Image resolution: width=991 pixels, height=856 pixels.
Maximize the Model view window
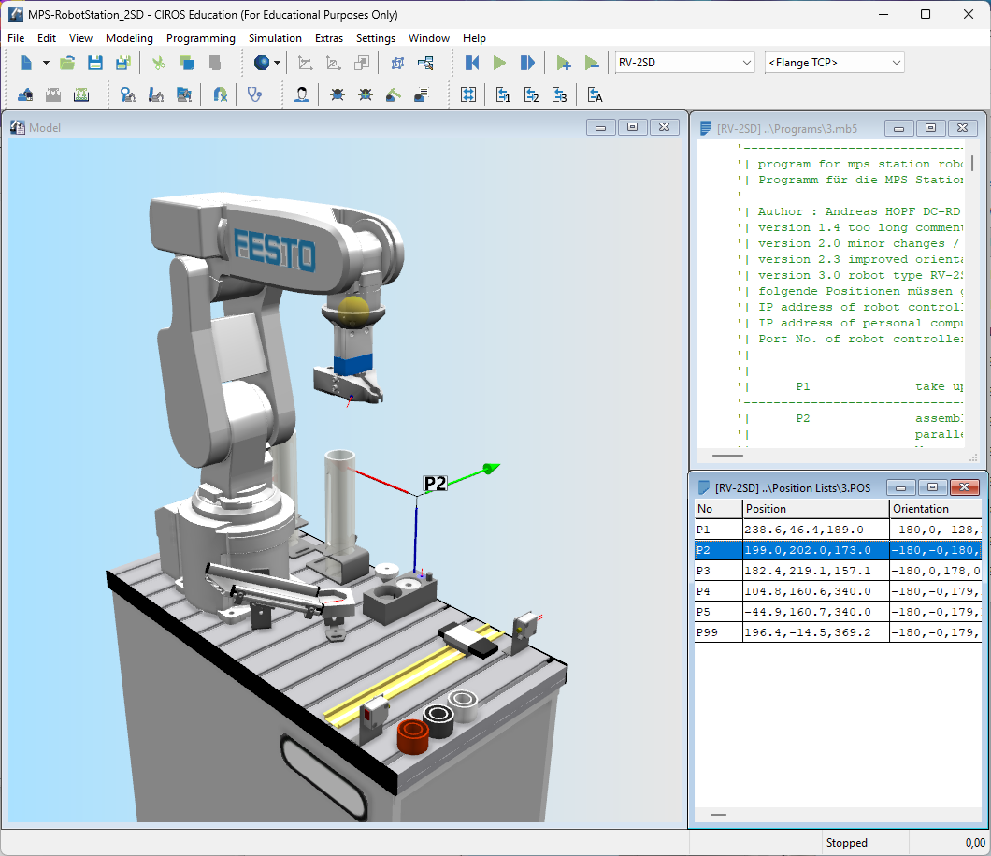[632, 127]
